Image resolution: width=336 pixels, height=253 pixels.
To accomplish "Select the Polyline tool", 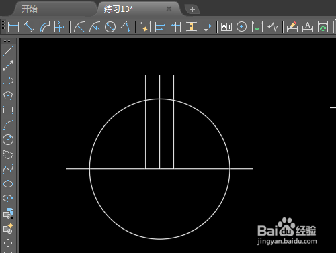I will coord(8,81).
